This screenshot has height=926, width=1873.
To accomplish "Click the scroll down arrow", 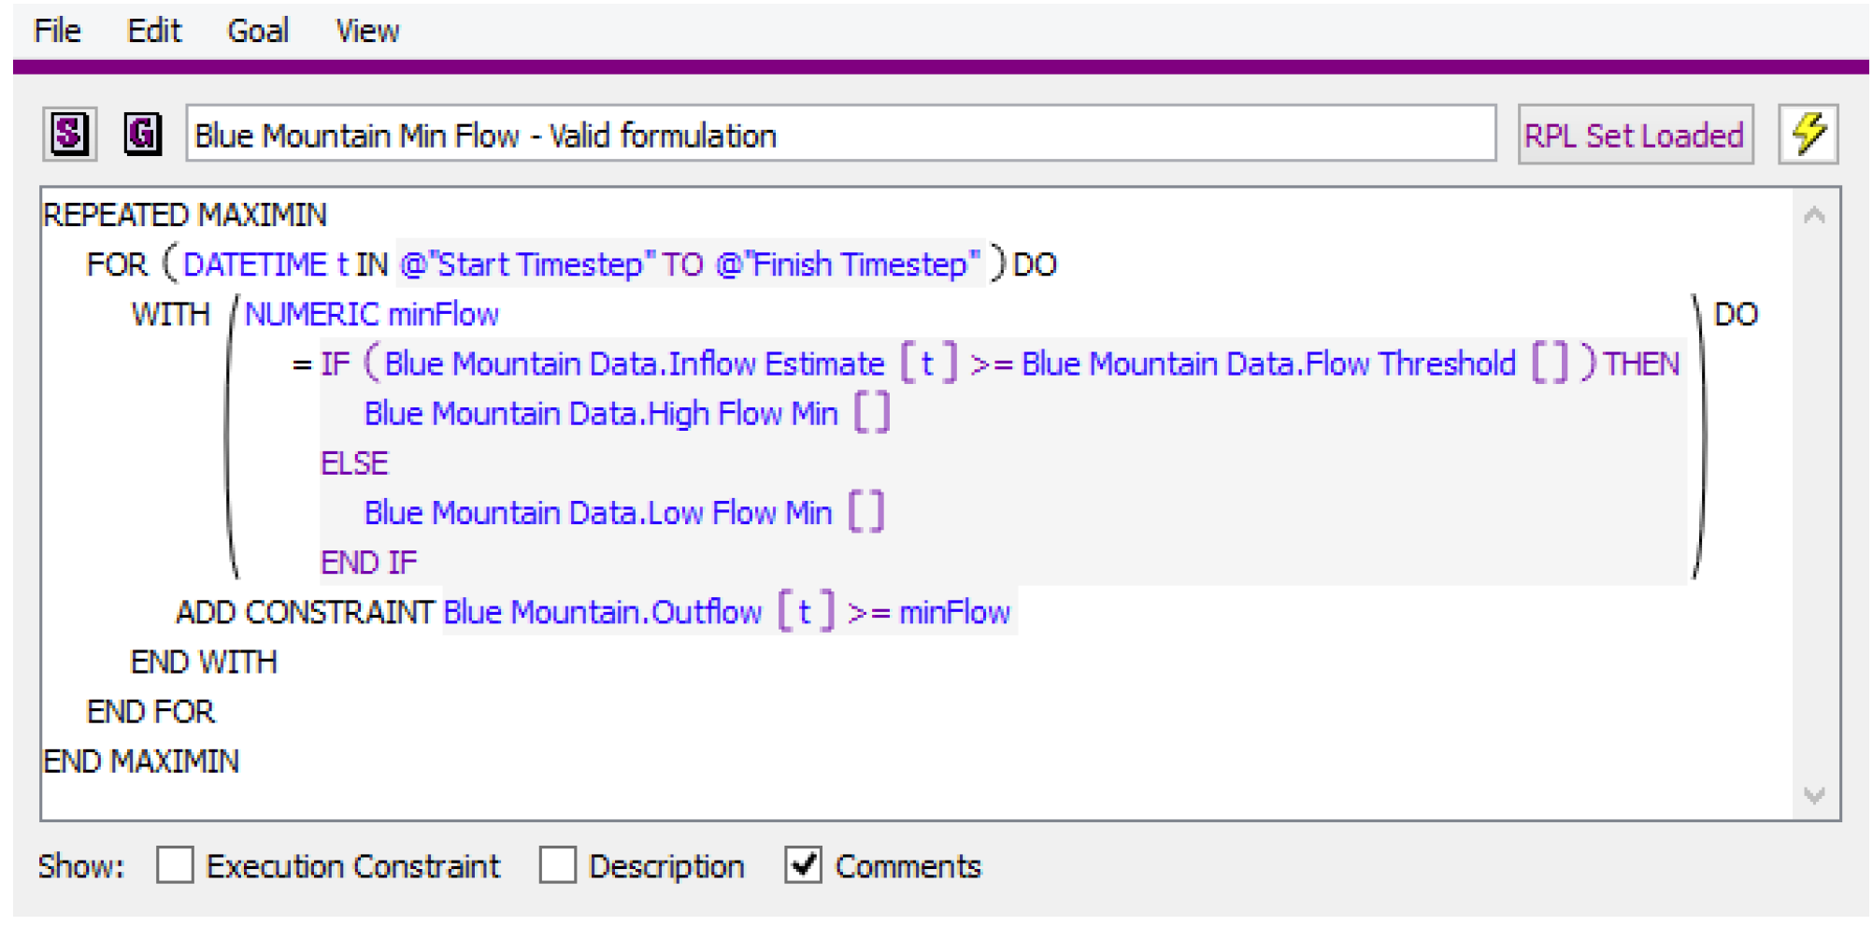I will (1814, 795).
